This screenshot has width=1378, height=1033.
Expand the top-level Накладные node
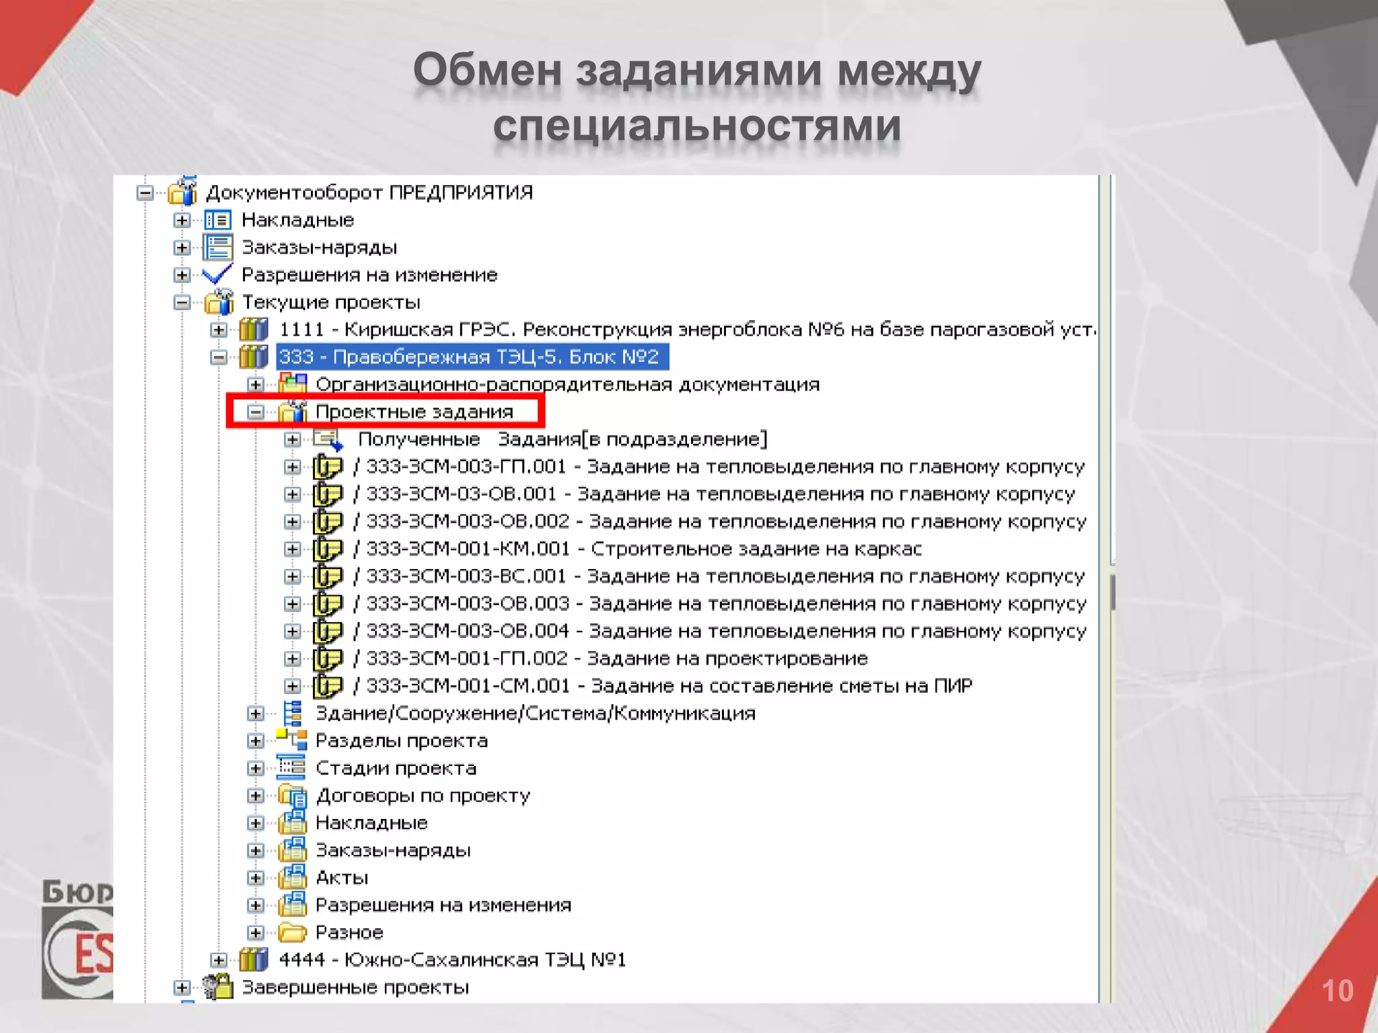[182, 220]
